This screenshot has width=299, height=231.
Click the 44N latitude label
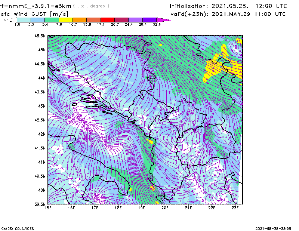(x=42, y=78)
